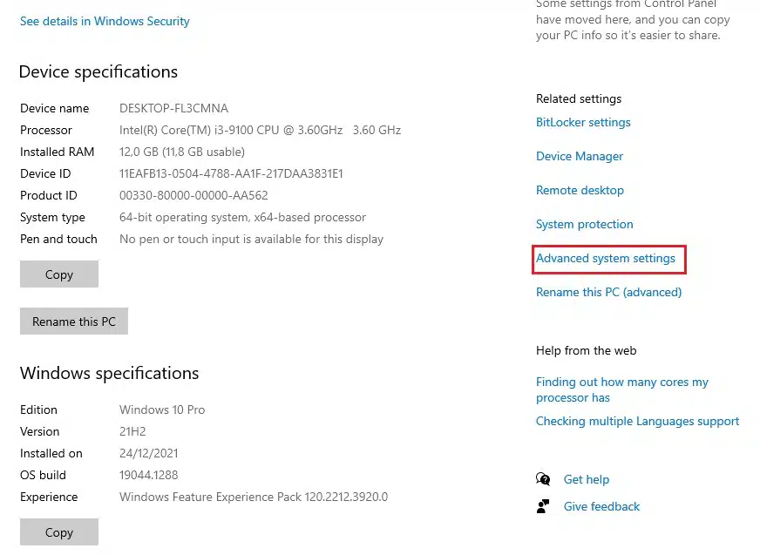Open the Get help link
This screenshot has height=555, width=760.
pos(586,479)
